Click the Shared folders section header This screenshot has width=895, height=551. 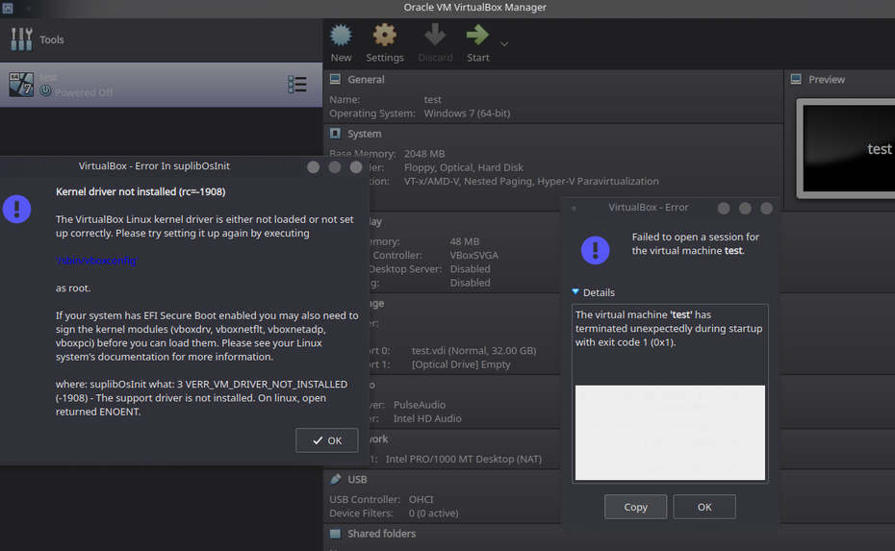point(381,534)
